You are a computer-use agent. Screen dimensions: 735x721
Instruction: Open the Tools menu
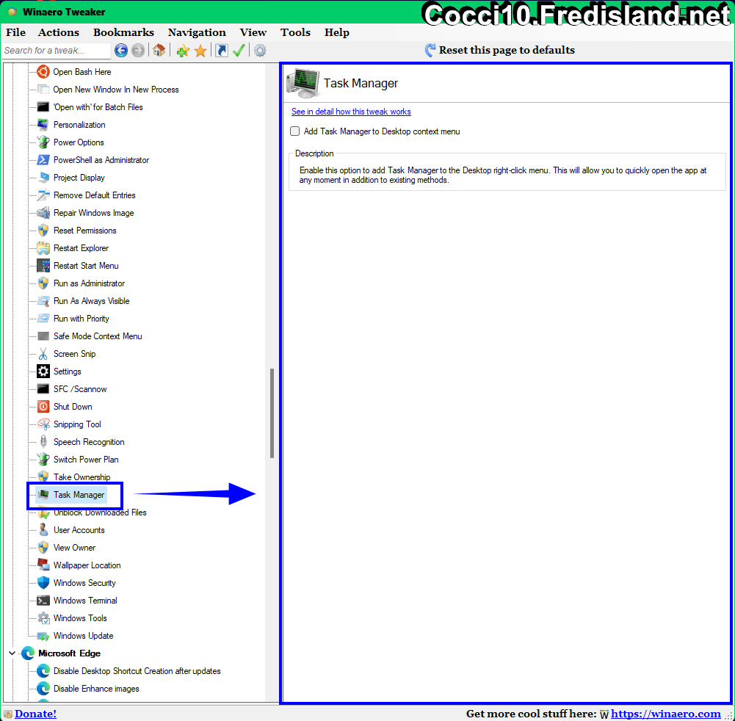point(295,32)
